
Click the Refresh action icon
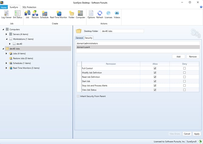coord(100,13)
